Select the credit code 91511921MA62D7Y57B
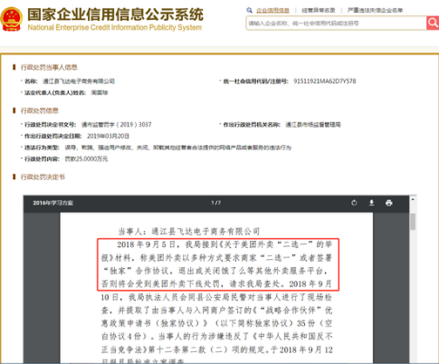 (325, 81)
